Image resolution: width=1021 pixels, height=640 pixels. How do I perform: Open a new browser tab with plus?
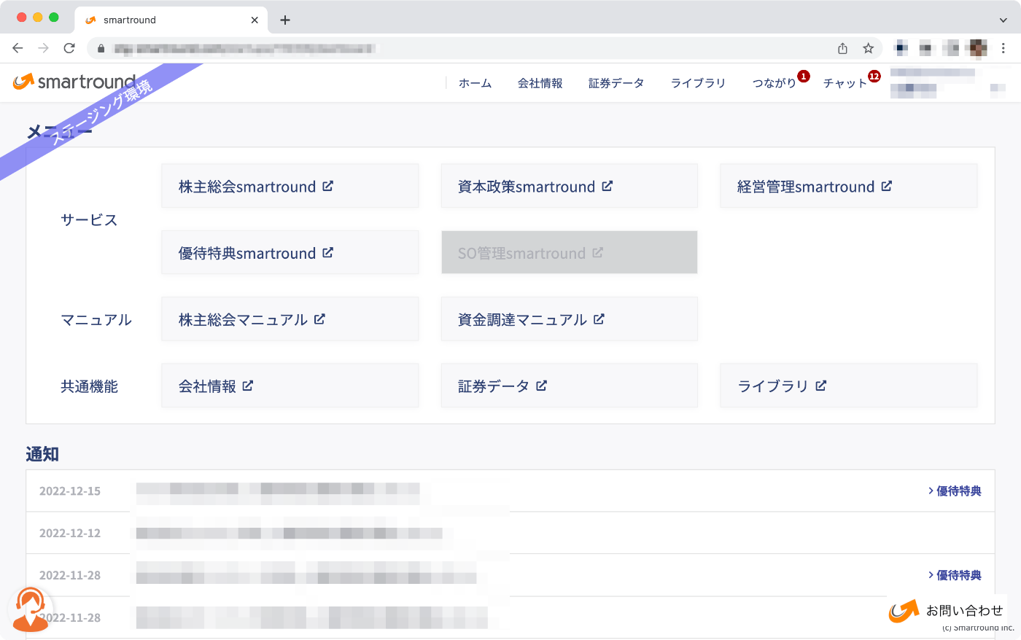(x=285, y=20)
